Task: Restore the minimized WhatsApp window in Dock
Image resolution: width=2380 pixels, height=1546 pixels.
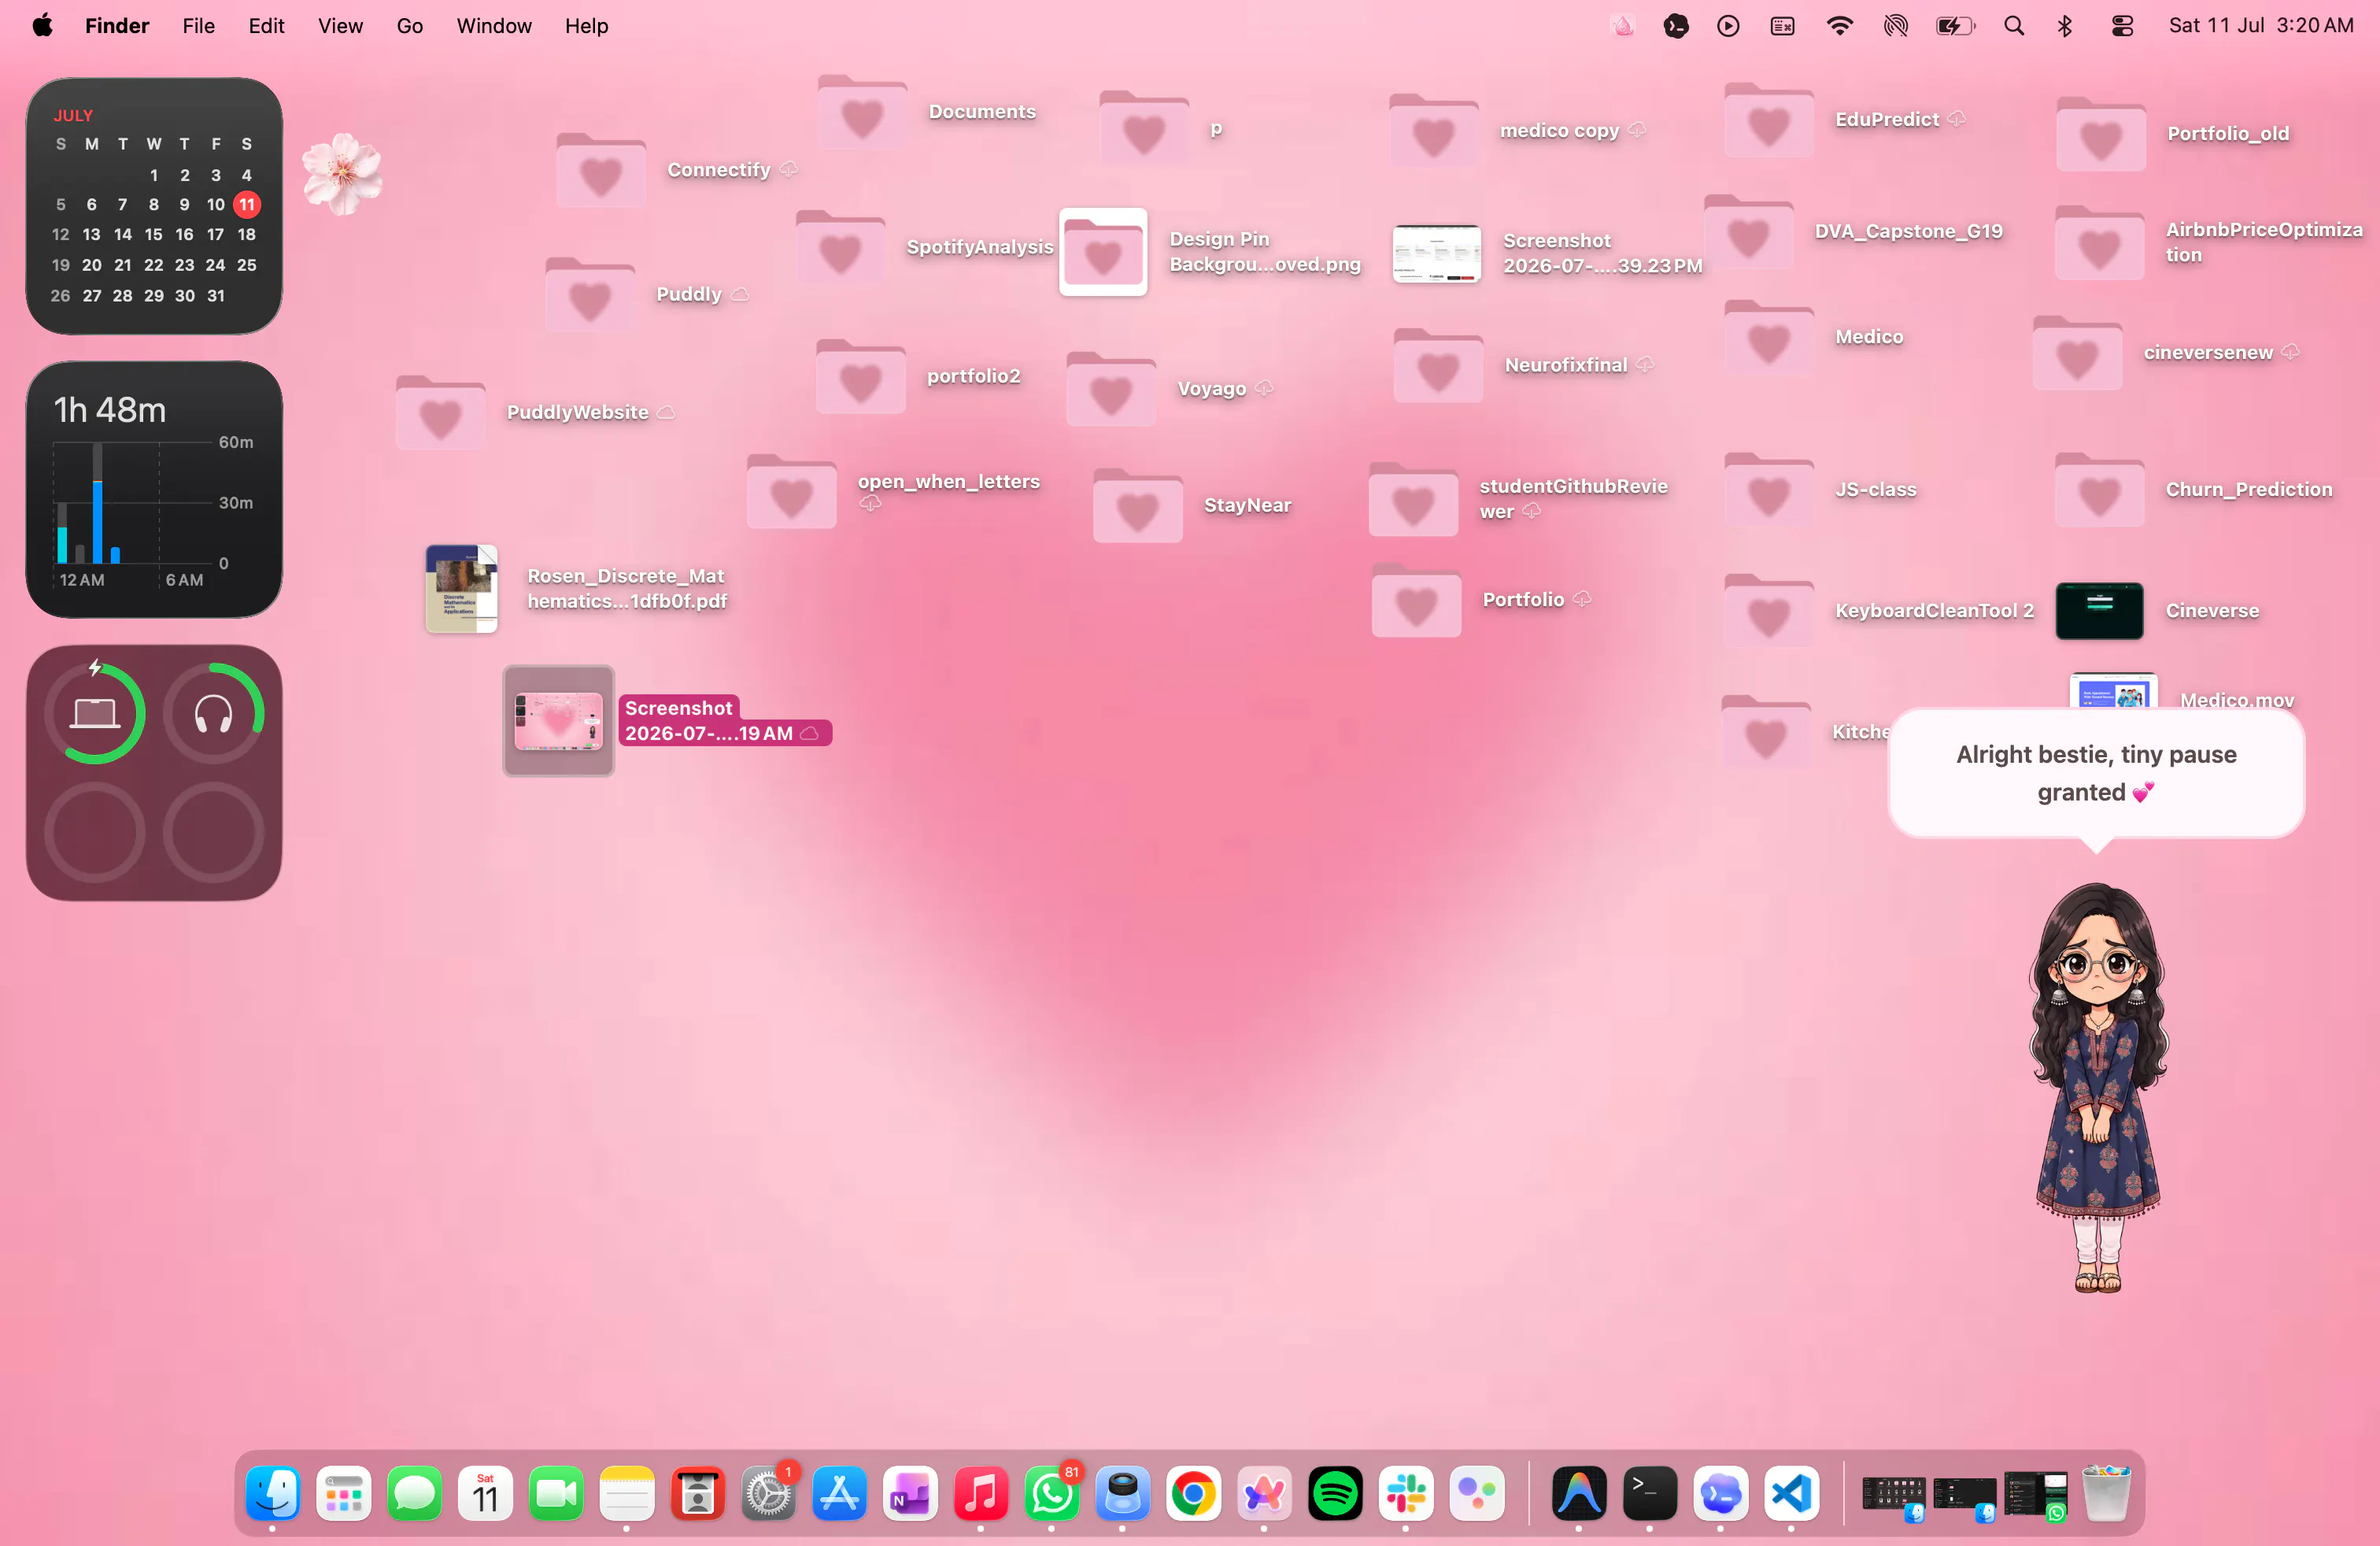Action: tap(2035, 1496)
